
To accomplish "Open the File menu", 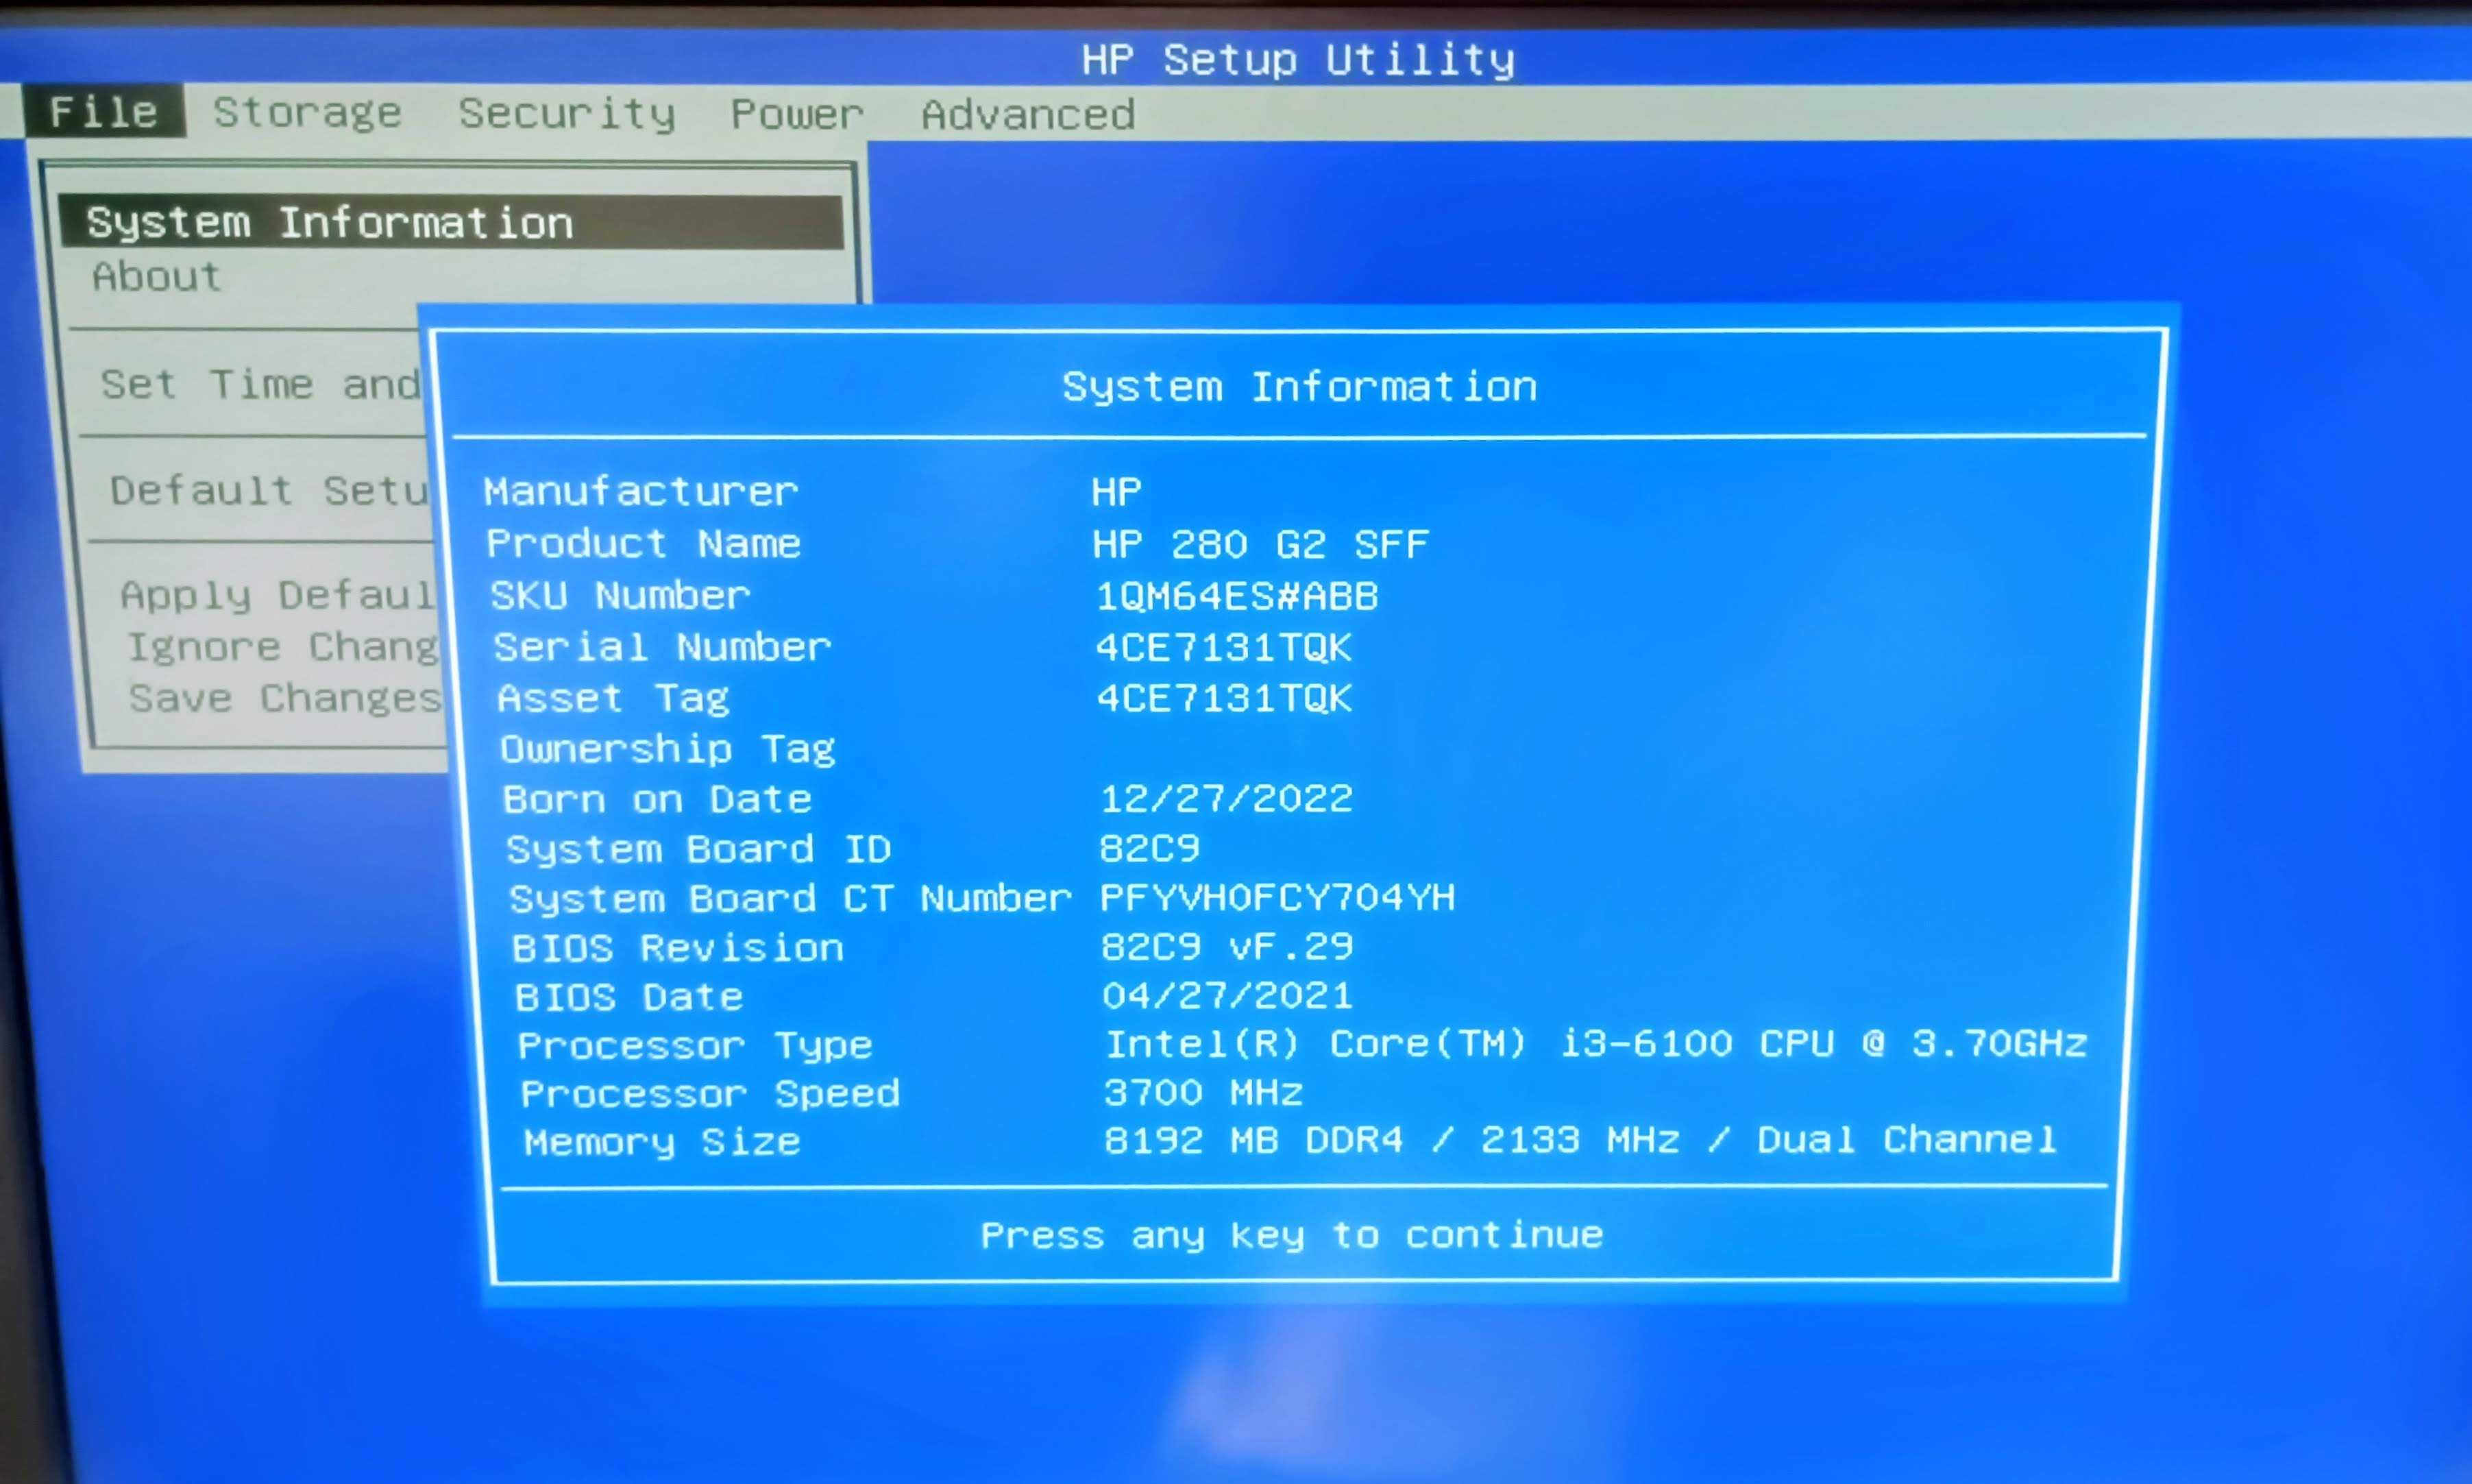I will 104,111.
